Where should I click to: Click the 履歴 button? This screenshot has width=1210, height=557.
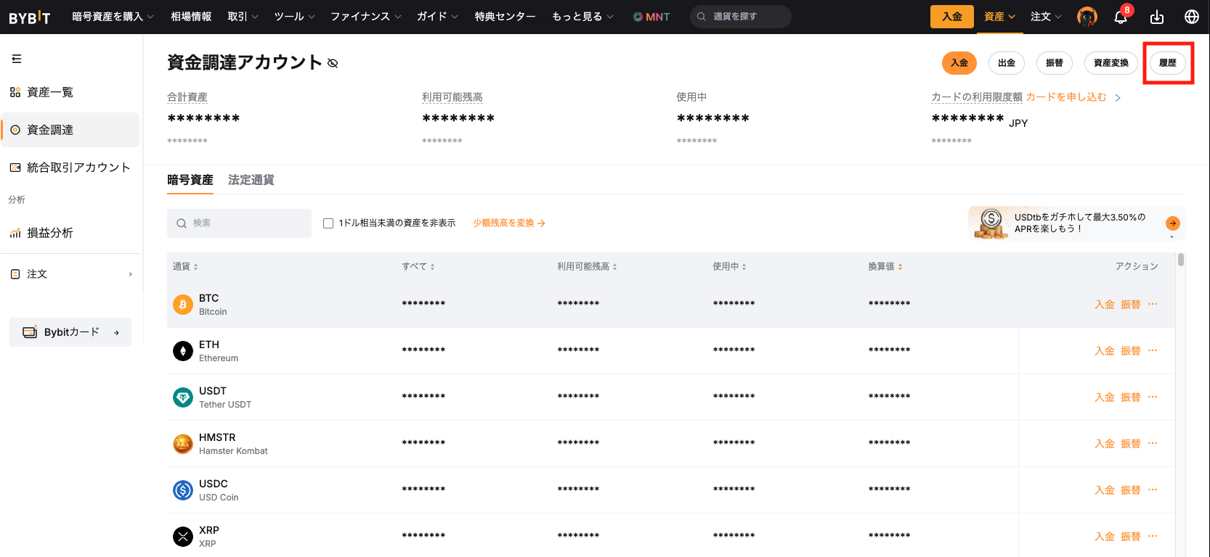tap(1167, 63)
